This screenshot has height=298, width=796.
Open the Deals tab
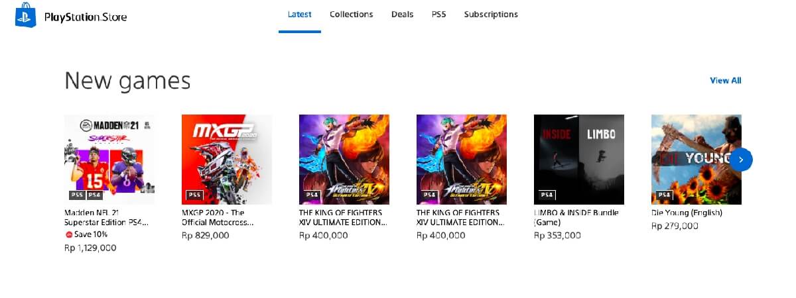click(x=402, y=15)
